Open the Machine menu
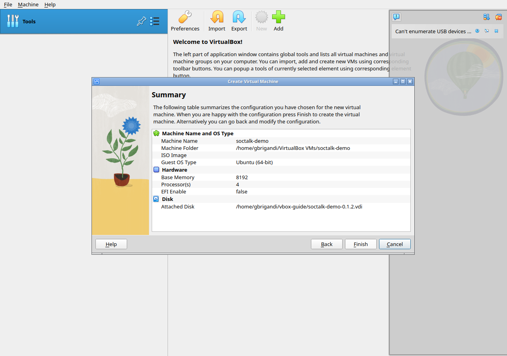Viewport: 507px width, 356px height. [28, 4]
